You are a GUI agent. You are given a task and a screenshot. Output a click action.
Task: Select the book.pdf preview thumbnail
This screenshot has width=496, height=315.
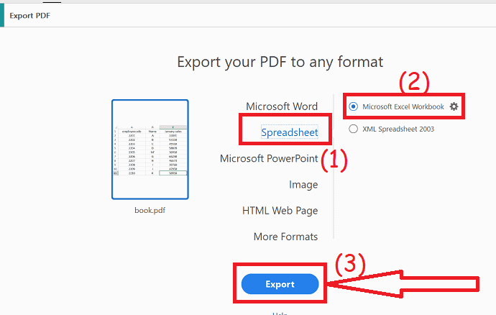coord(150,150)
